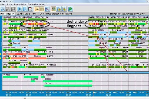
Task: Select the M99760 order label
Action: tap(12, 60)
